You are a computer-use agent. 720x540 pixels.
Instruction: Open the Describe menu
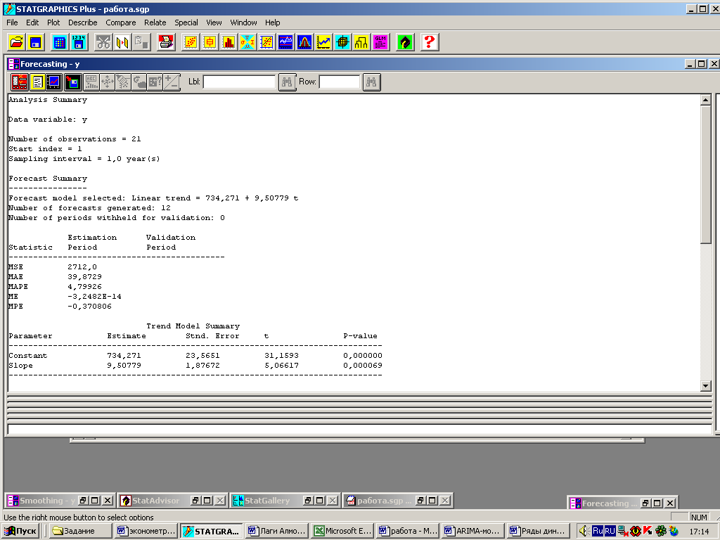(83, 22)
